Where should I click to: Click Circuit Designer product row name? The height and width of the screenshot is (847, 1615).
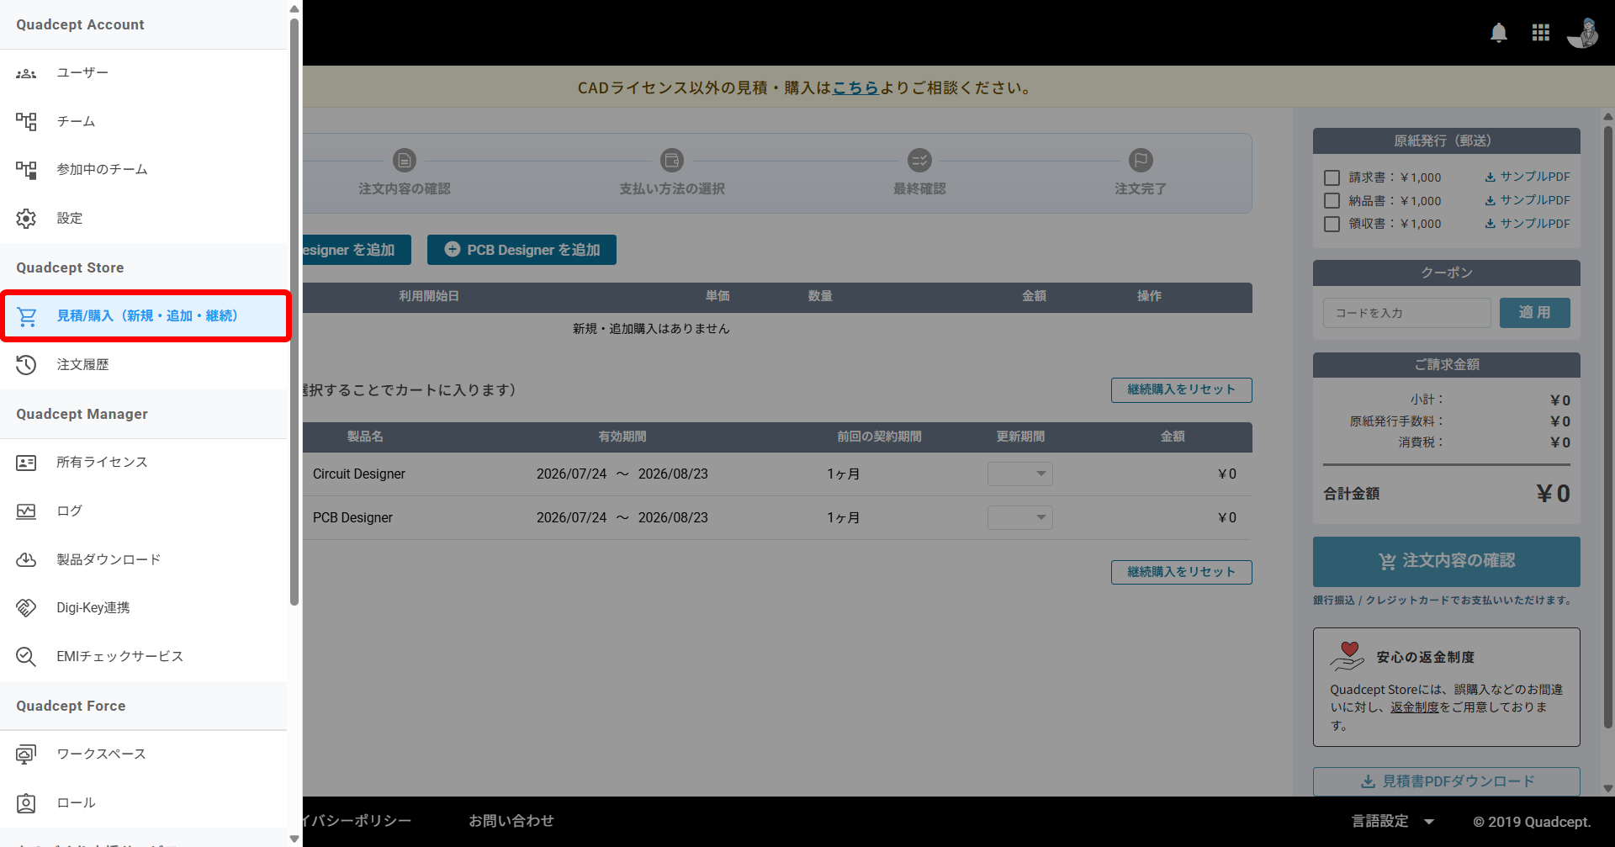point(359,474)
